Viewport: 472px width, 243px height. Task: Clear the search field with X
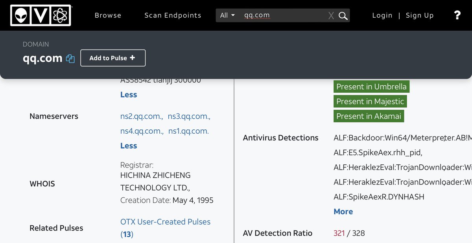click(331, 16)
